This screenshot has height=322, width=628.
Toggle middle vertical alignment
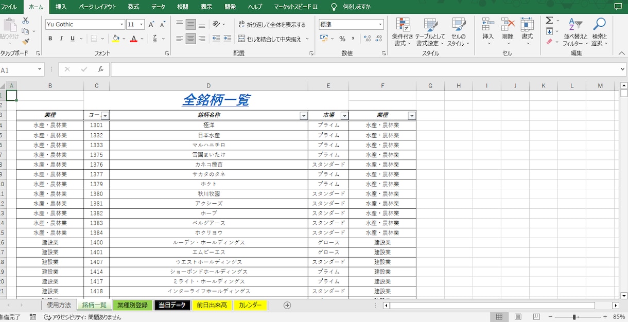pyautogui.click(x=190, y=24)
